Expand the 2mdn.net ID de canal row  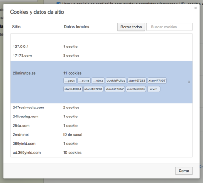point(101,135)
